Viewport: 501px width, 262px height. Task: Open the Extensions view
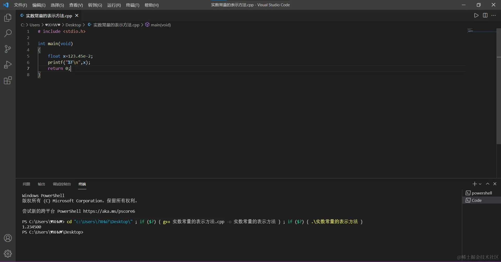[8, 80]
